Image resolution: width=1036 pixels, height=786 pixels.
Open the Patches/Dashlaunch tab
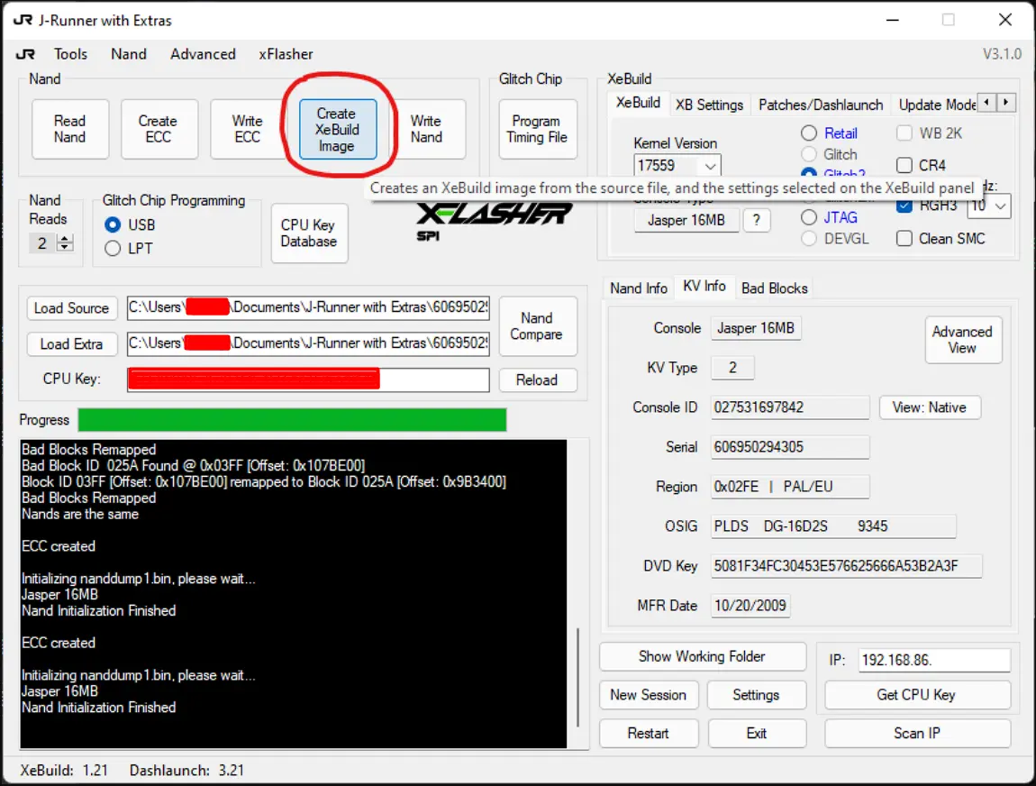click(821, 105)
